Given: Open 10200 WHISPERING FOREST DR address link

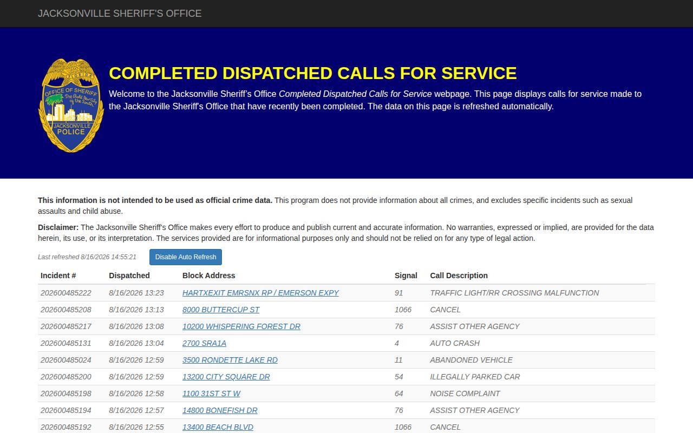Looking at the screenshot, I should (x=241, y=326).
